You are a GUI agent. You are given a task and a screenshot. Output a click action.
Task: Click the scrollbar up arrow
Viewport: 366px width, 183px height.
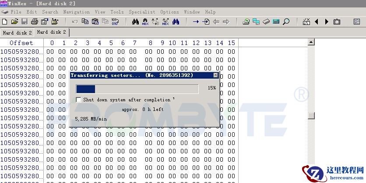[311, 42]
